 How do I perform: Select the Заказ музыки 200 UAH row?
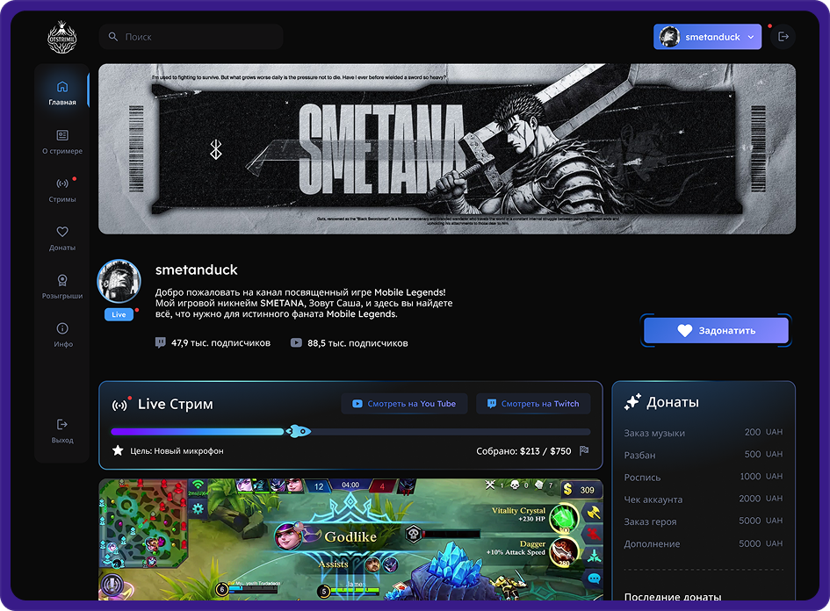click(703, 433)
